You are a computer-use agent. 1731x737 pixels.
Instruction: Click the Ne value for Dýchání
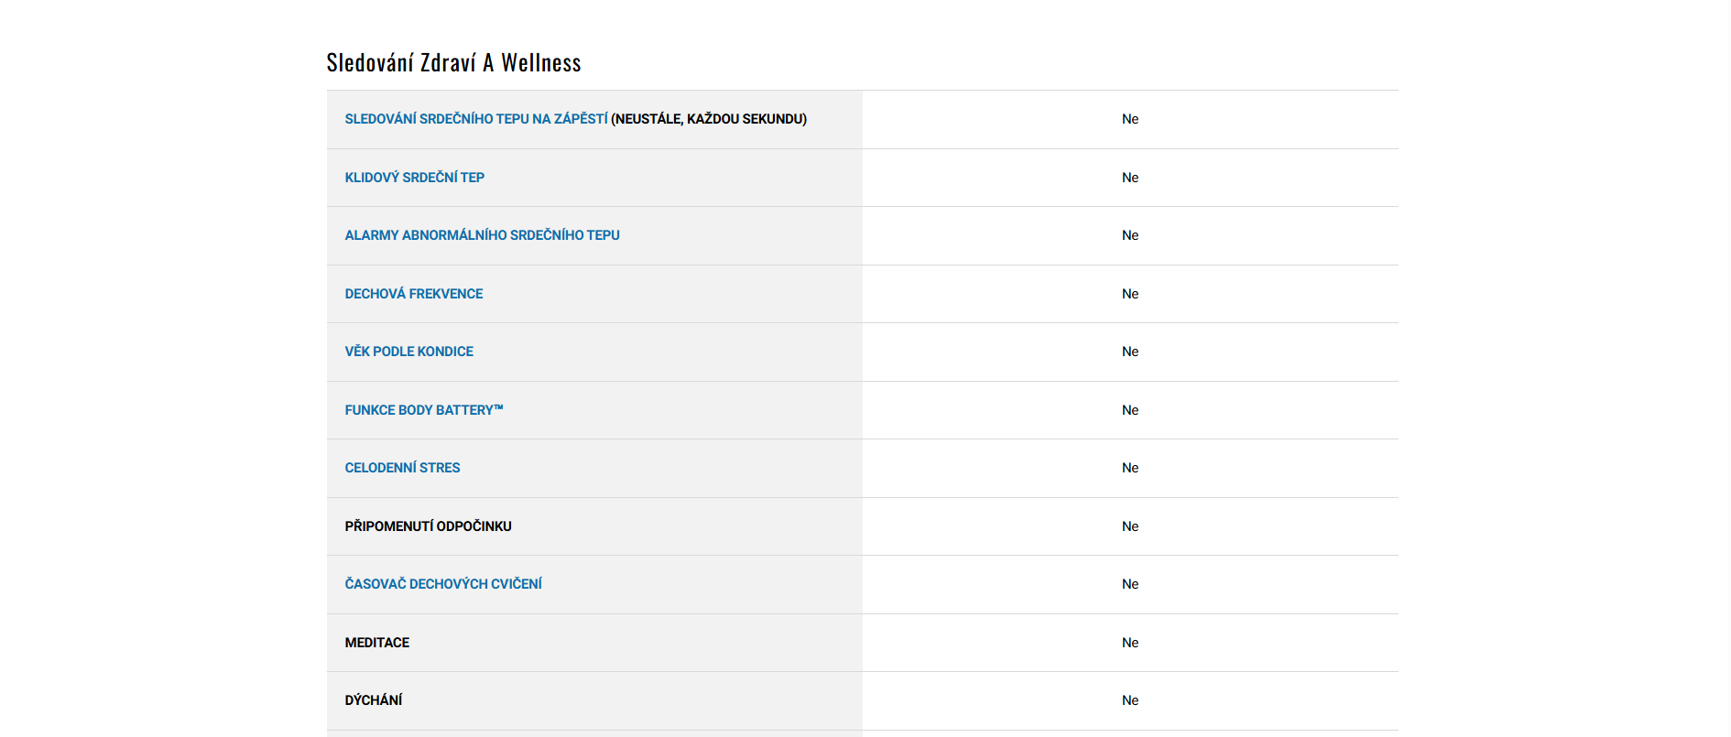(1130, 700)
